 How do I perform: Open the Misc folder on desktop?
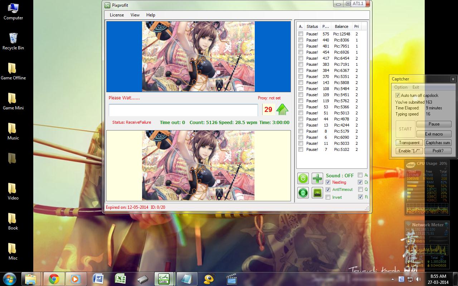pyautogui.click(x=13, y=251)
